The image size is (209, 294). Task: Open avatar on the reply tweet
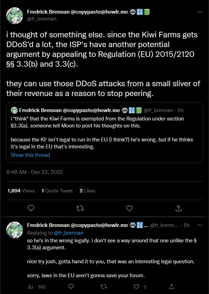15,230
